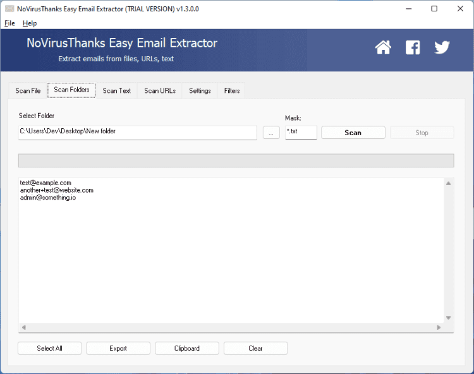474x374 pixels.
Task: Open the Facebook icon in banner
Action: pyautogui.click(x=413, y=47)
